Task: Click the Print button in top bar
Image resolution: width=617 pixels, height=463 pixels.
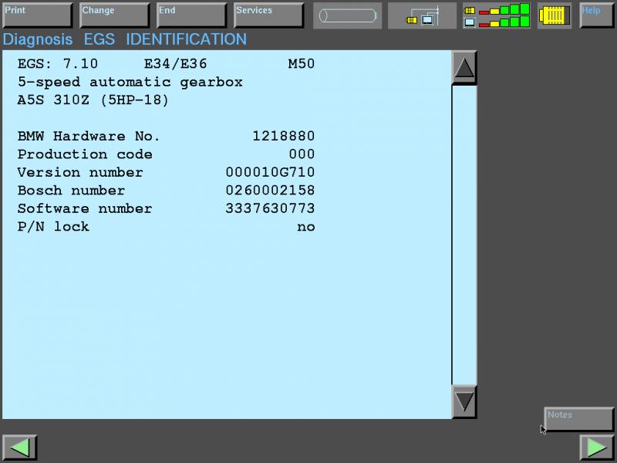Action: [37, 15]
